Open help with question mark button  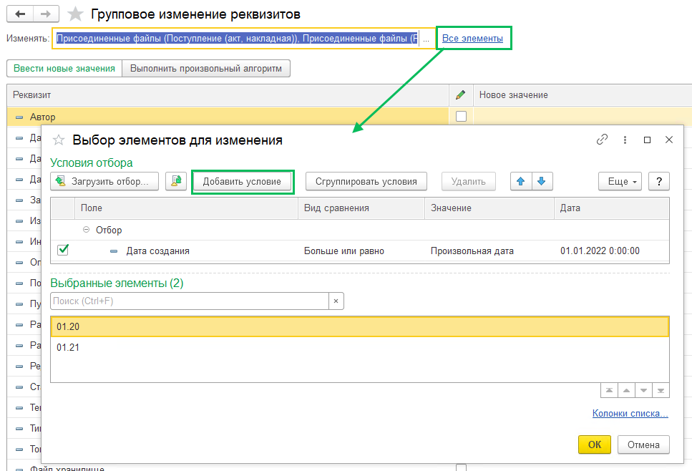(x=659, y=181)
